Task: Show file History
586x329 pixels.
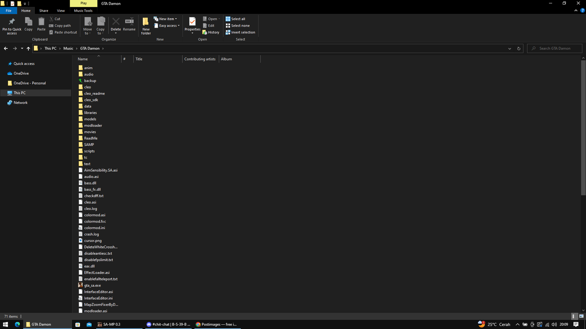Action: coord(211,32)
